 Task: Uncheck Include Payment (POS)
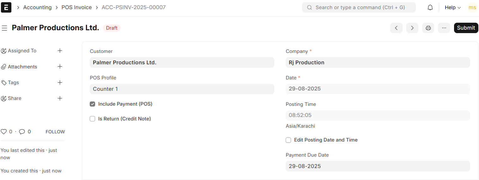pyautogui.click(x=93, y=104)
